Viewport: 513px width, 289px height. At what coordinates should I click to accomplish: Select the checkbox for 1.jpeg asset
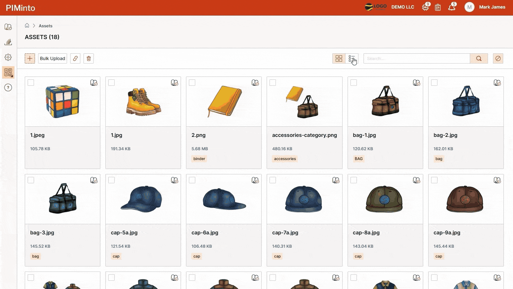click(31, 83)
